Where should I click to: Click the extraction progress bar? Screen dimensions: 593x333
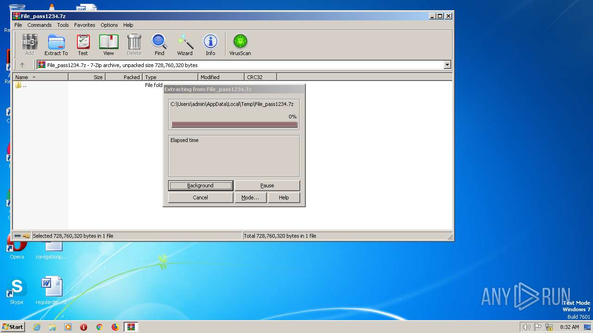click(234, 124)
